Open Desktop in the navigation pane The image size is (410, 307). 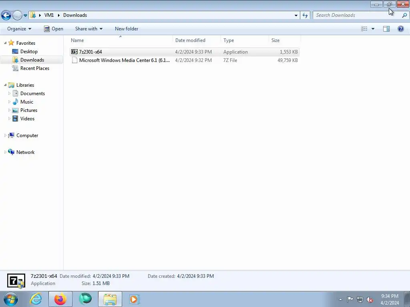click(x=29, y=52)
